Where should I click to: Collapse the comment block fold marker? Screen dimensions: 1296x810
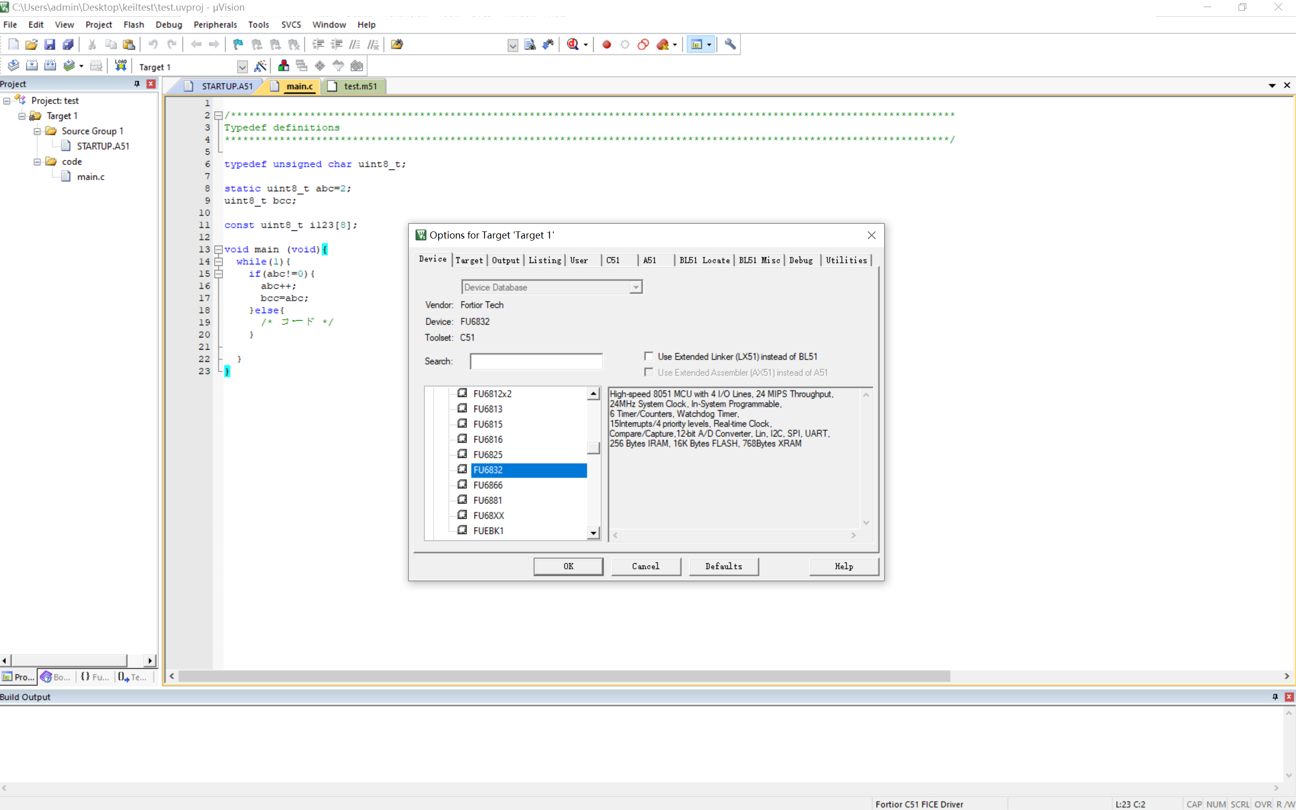(218, 115)
